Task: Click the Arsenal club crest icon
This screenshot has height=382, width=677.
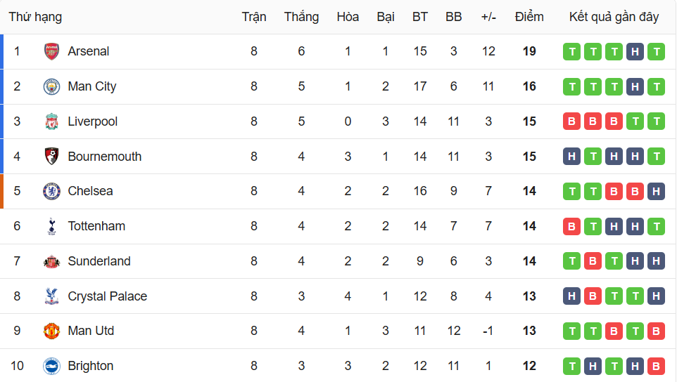Action: tap(51, 51)
